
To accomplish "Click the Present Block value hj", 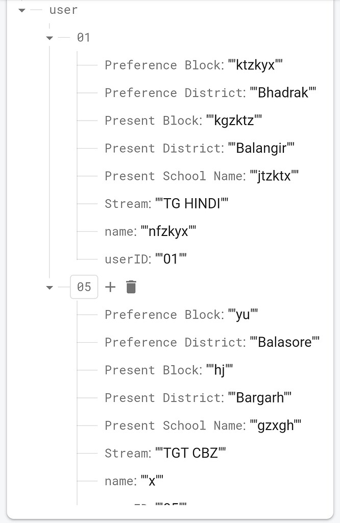I will click(x=221, y=370).
